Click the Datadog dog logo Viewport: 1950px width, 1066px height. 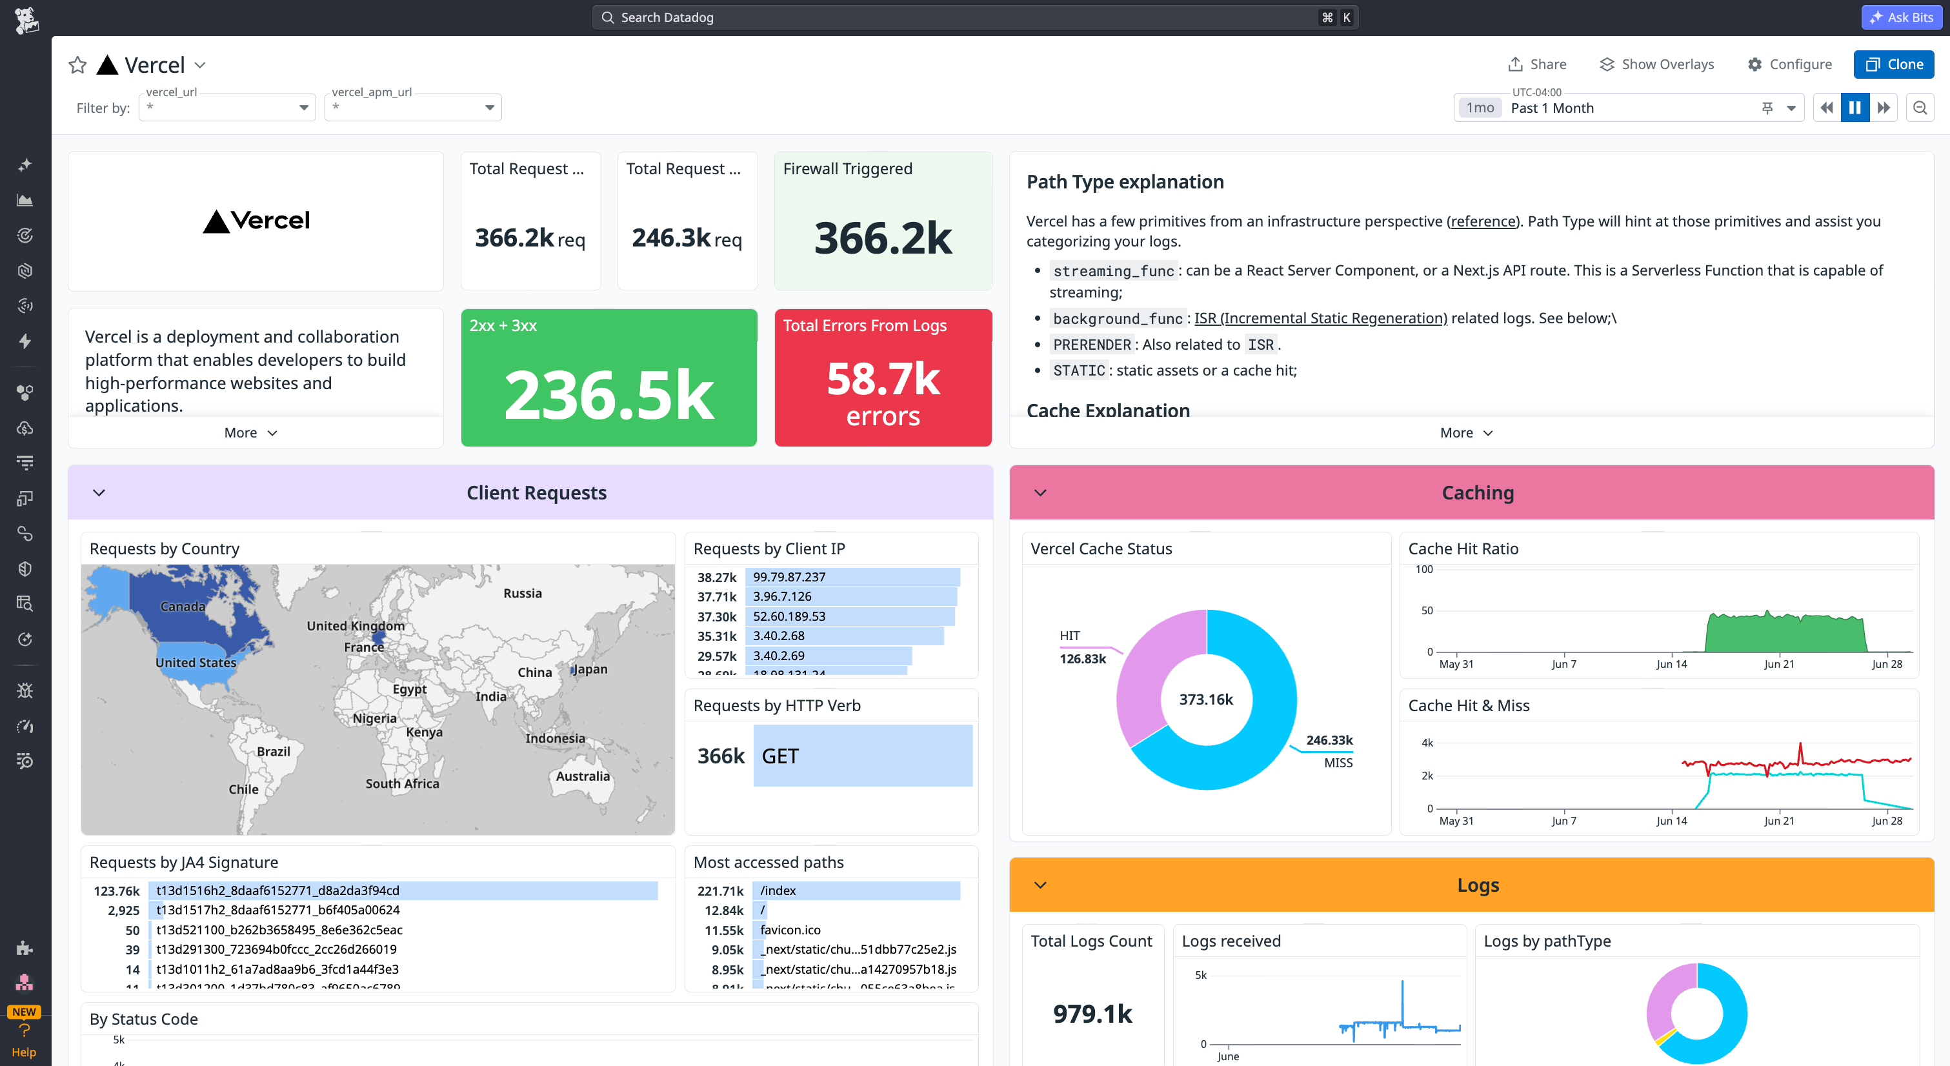point(26,20)
